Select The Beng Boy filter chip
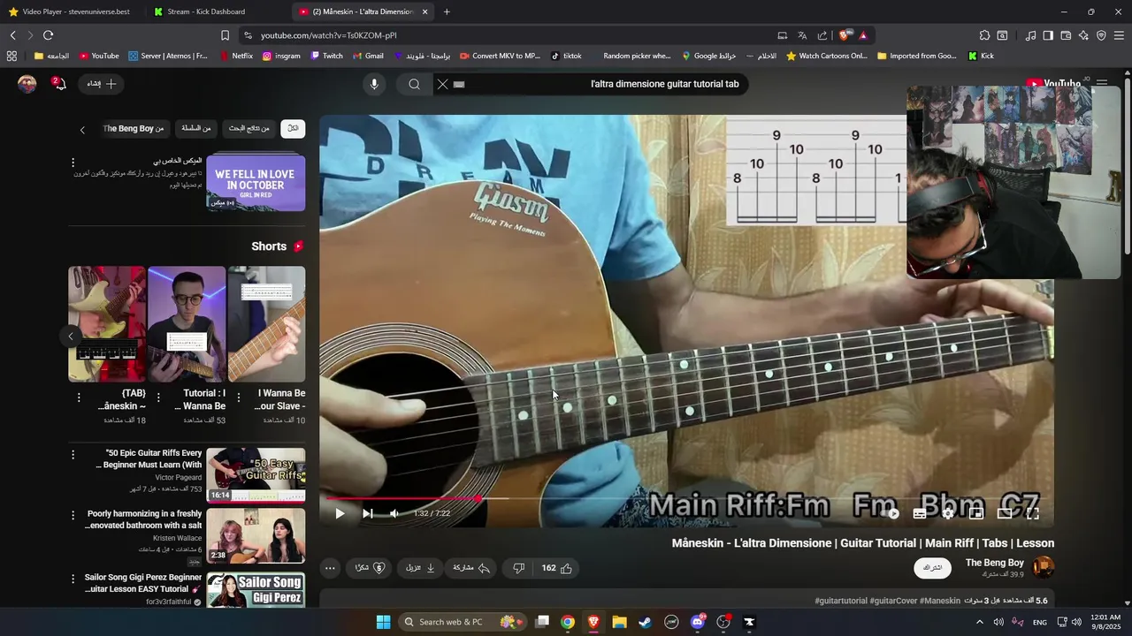The width and height of the screenshot is (1132, 636). pyautogui.click(x=134, y=129)
